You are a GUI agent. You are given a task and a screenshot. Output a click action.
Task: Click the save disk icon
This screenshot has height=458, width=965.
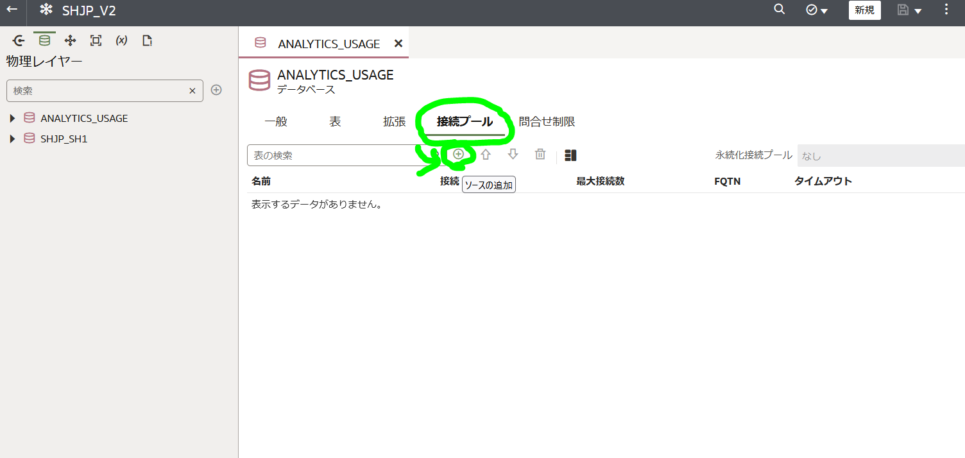click(903, 10)
